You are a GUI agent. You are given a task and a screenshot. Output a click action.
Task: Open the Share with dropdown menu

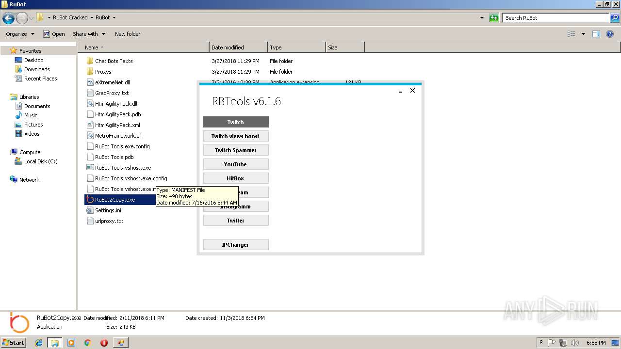pyautogui.click(x=89, y=34)
